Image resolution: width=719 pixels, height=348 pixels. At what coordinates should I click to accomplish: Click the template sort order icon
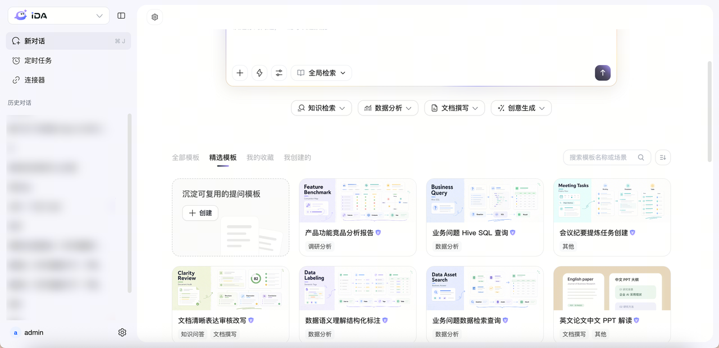pyautogui.click(x=663, y=157)
